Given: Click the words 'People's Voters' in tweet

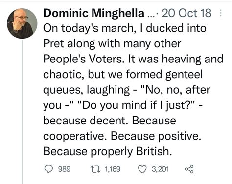Looking at the screenshot, I should [83, 59].
